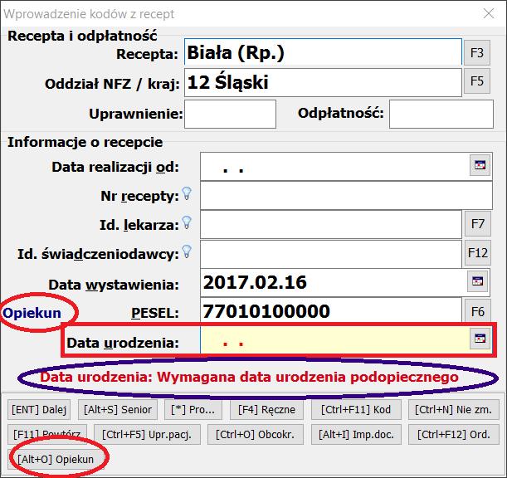Click into the Id. świadczeniodawcy field
This screenshot has width=507, height=478.
(331, 254)
